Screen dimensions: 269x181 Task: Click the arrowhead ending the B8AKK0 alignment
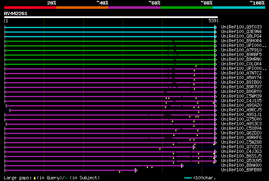182,165
